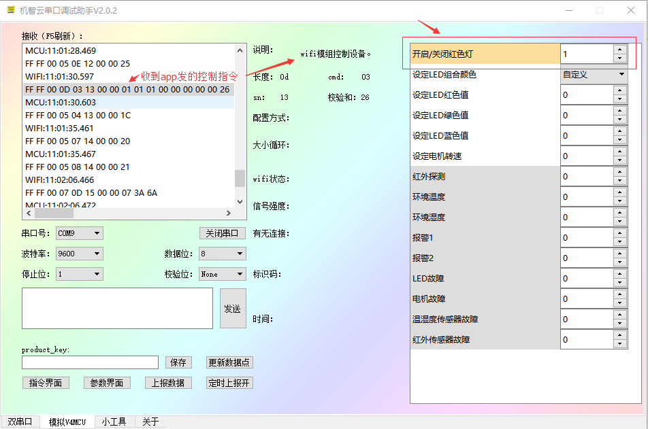
Task: Click the 定时上报开 timed report button
Action: (x=231, y=382)
